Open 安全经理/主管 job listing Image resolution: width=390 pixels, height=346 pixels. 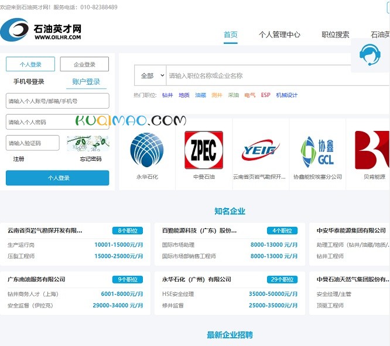(x=334, y=294)
